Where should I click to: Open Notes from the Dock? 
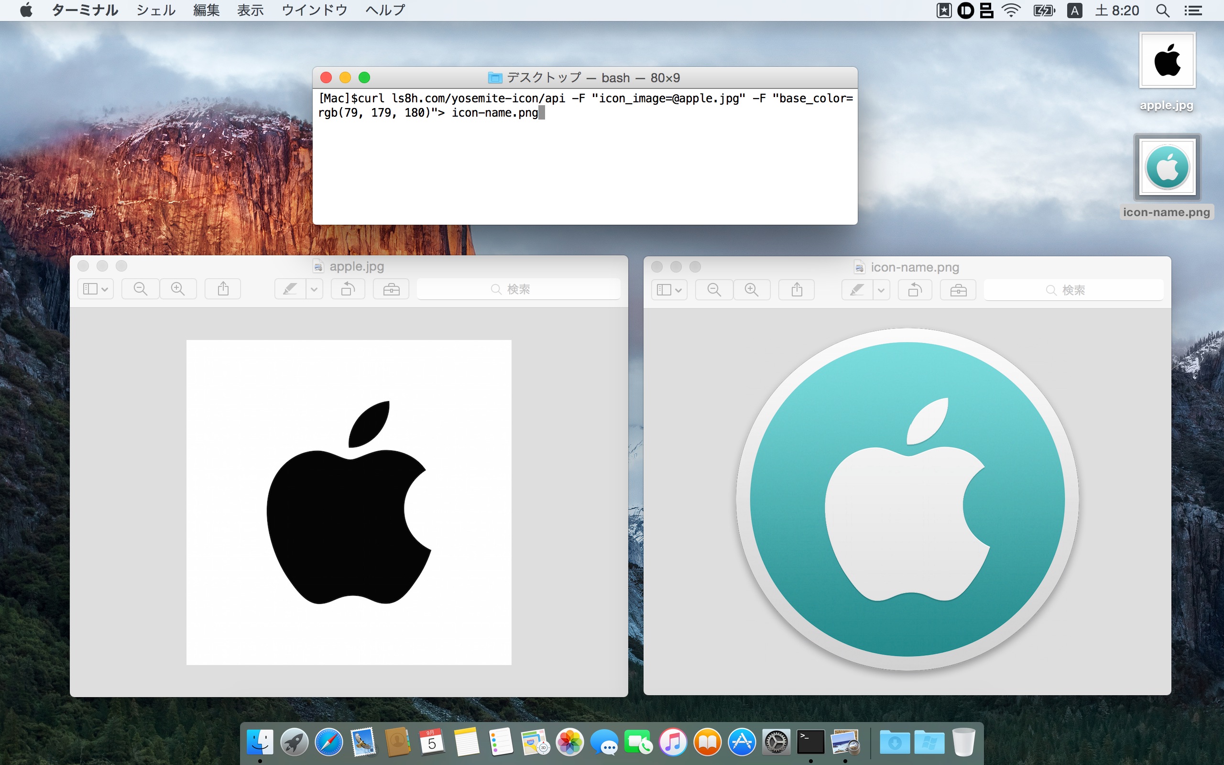(x=466, y=742)
